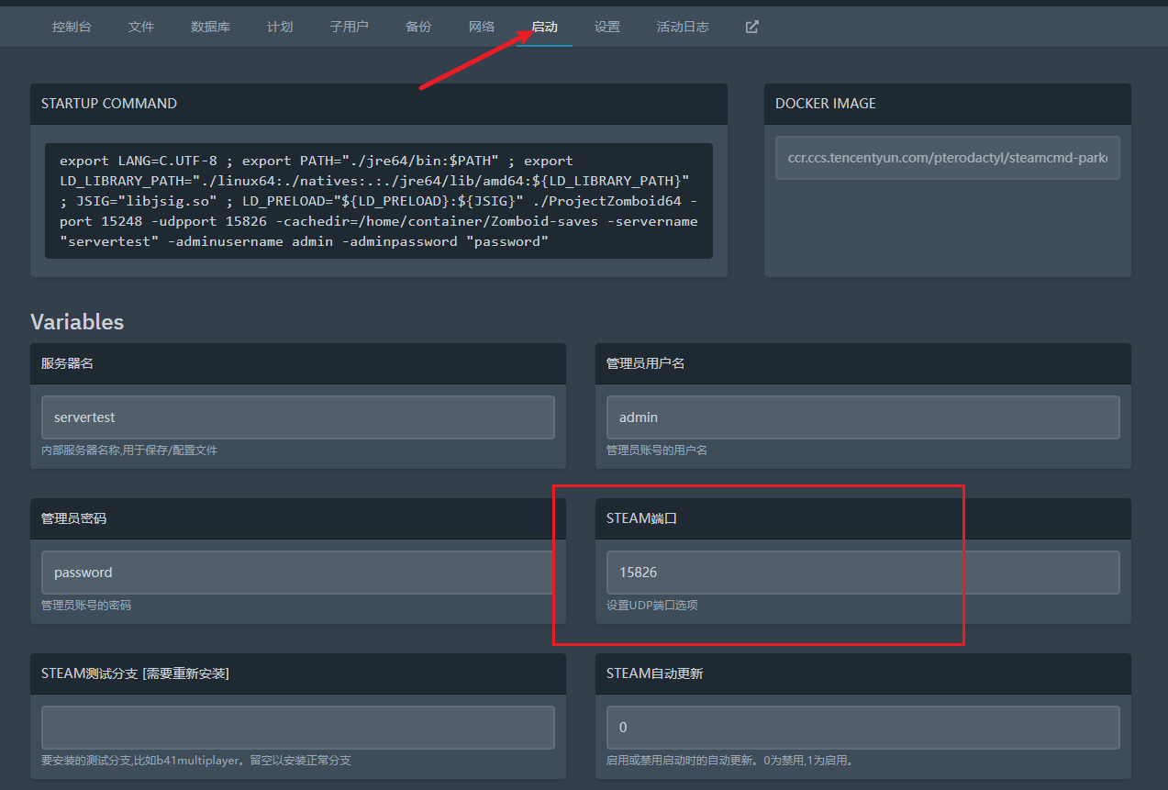This screenshot has width=1168, height=790.
Task: Switch to the 网络 tab
Action: [x=482, y=27]
